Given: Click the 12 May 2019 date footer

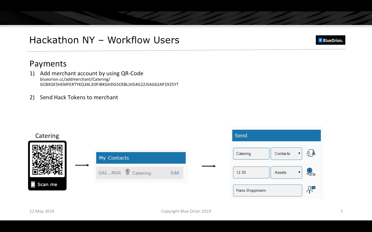Looking at the screenshot, I should click(x=42, y=211).
